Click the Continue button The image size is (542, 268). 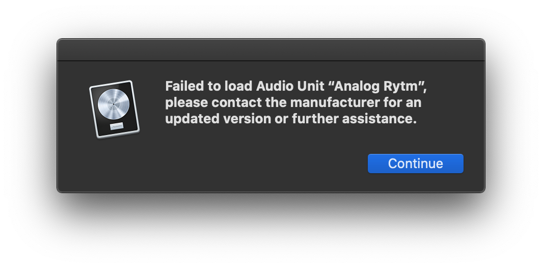click(415, 164)
